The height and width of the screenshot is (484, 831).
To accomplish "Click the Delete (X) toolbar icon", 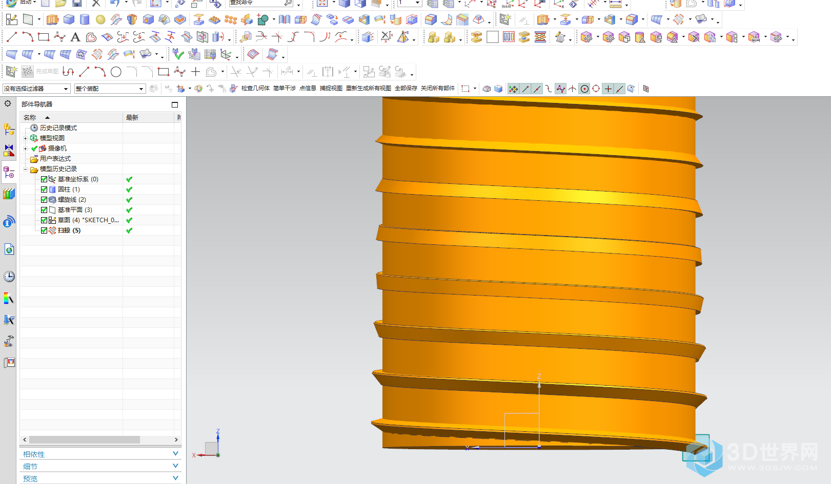I will (96, 3).
